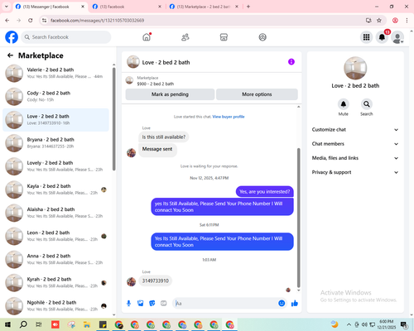This screenshot has height=331, width=414.
Task: Open Windows taskbar search icon
Action: pyautogui.click(x=23, y=324)
